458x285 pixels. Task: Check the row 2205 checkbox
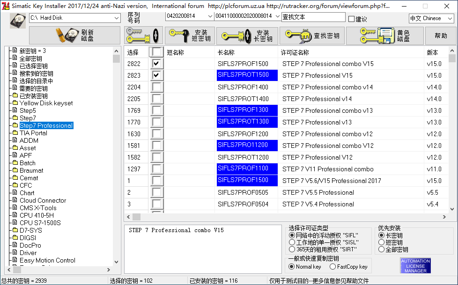coord(156,98)
